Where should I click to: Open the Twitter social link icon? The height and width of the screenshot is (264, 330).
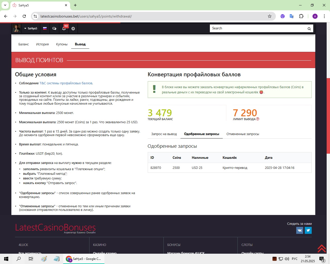[308, 230]
